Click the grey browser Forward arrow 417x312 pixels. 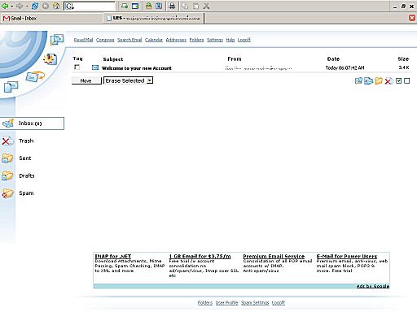point(20,6)
